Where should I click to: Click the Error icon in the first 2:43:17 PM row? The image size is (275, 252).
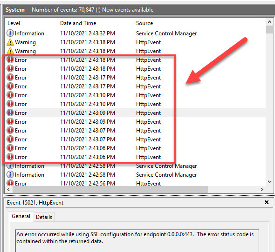coord(10,77)
